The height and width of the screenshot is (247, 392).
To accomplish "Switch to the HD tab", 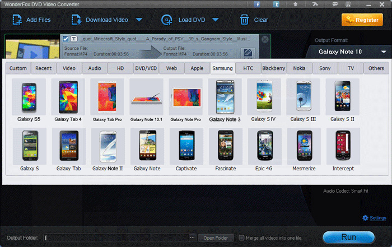I will 120,68.
